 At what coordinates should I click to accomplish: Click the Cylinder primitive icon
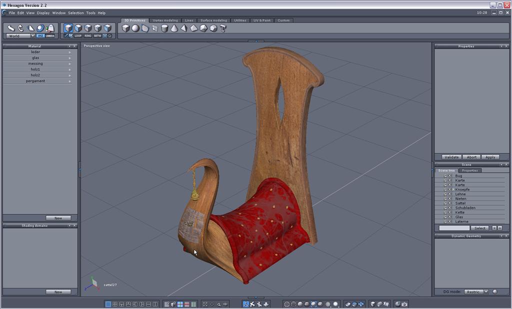tap(164, 28)
